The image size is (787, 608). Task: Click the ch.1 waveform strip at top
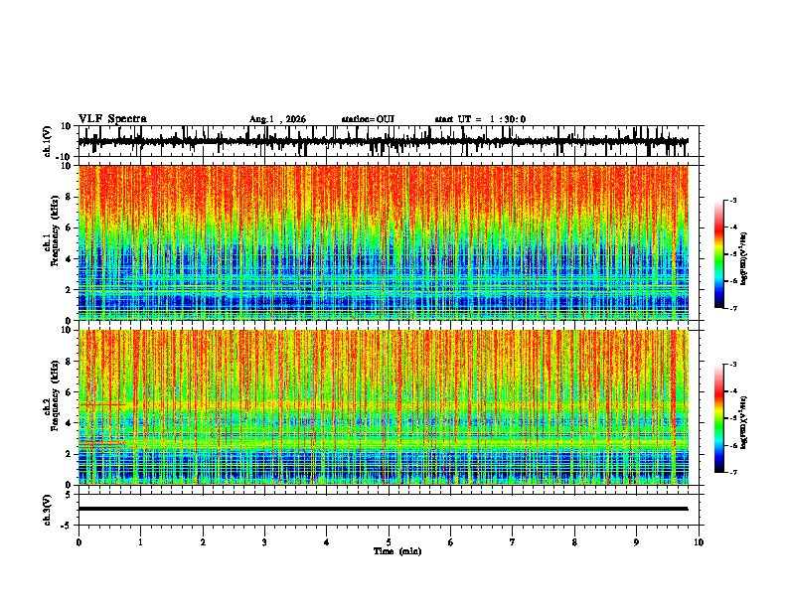click(383, 141)
